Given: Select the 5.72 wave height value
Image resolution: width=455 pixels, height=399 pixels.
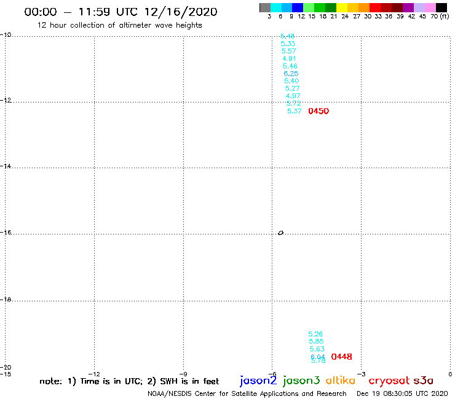Looking at the screenshot, I should coord(294,104).
